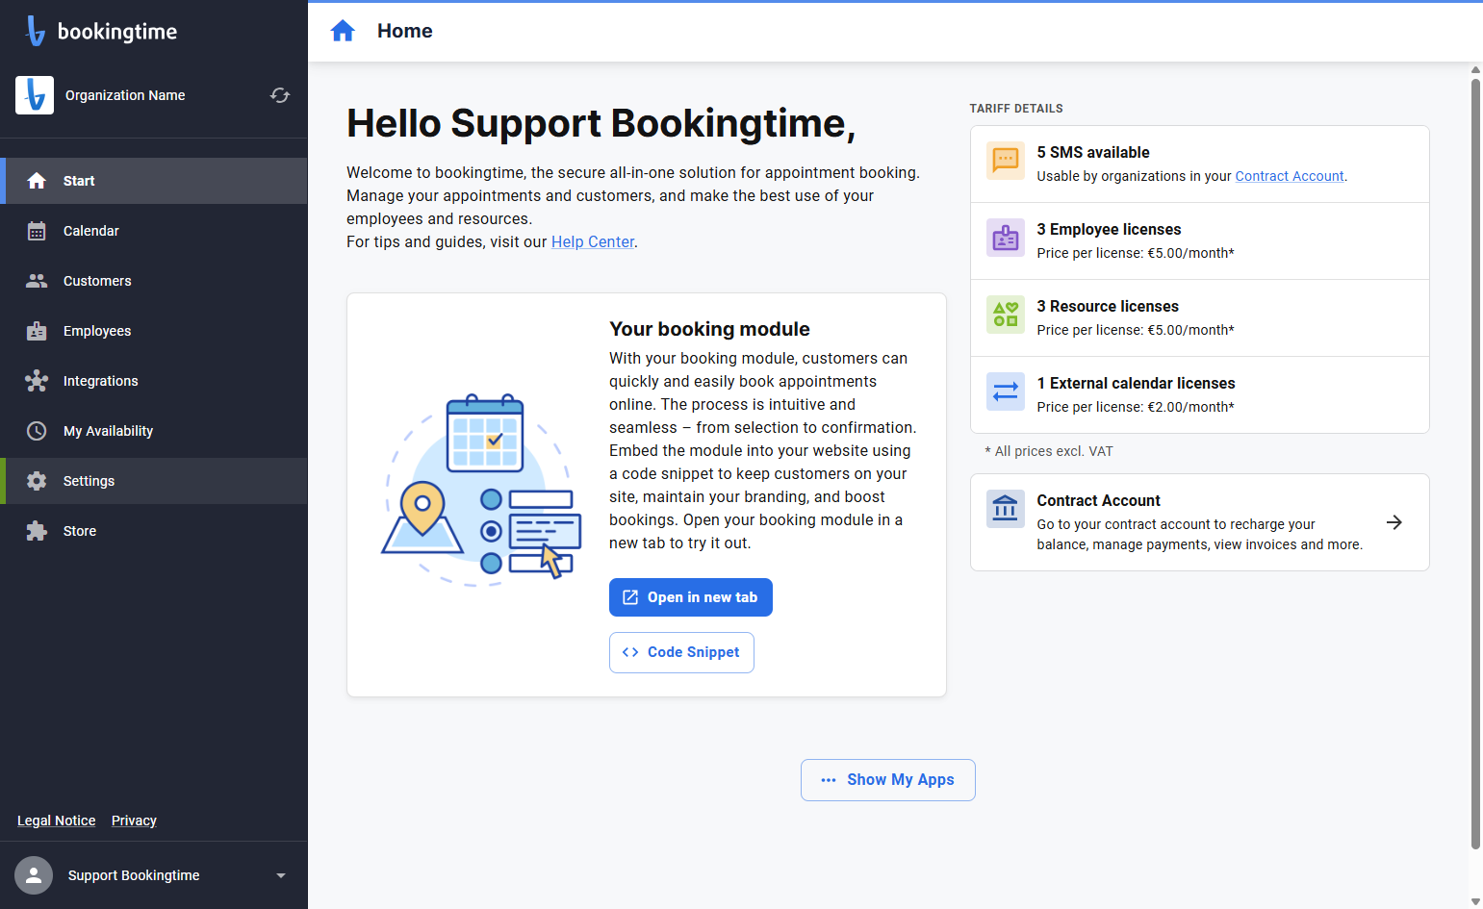Screen dimensions: 1483x909
Task: Click the Show My Apps button
Action: [x=888, y=780]
